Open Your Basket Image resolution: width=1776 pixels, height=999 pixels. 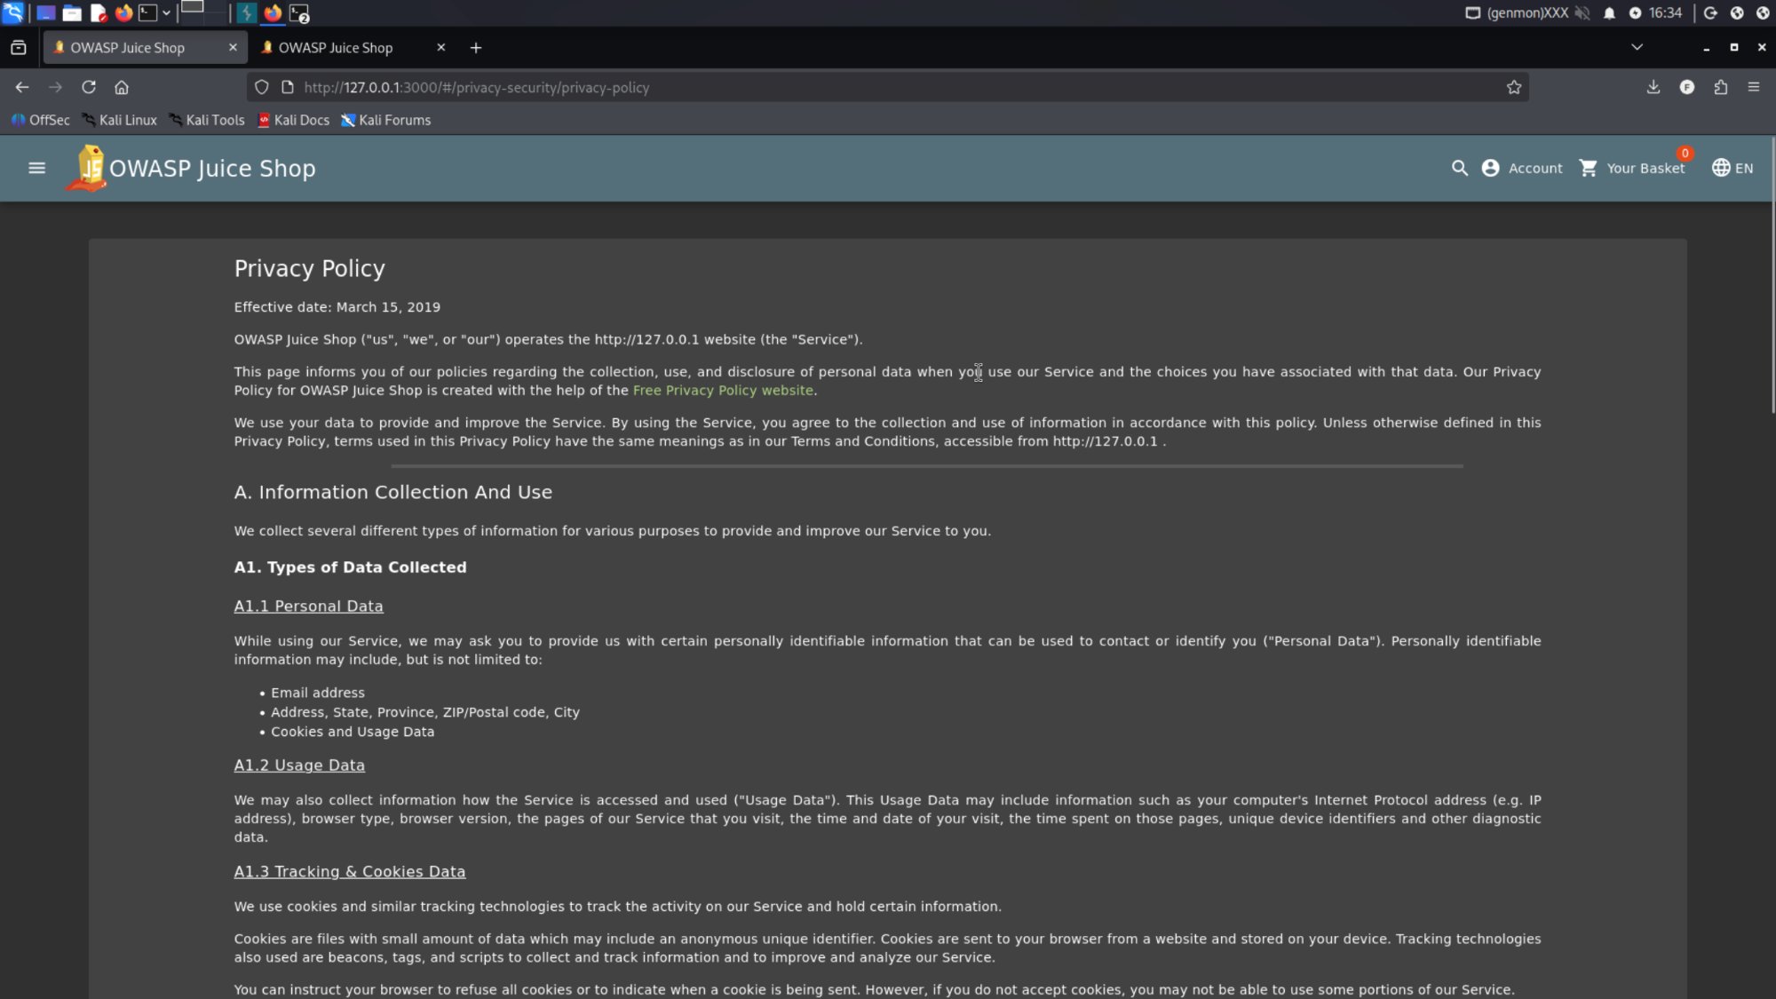pyautogui.click(x=1632, y=168)
